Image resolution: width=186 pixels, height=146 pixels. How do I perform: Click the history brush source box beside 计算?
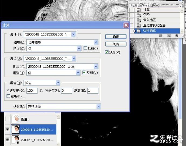[132, 10]
